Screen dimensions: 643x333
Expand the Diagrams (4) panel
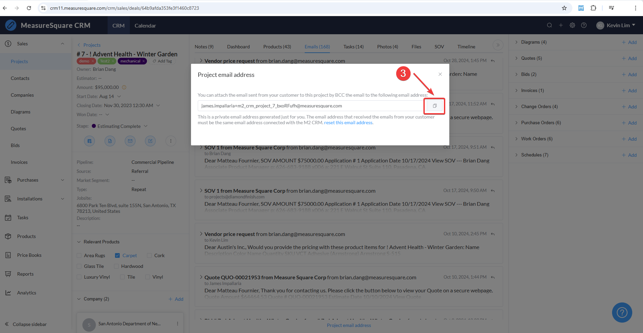pyautogui.click(x=517, y=42)
